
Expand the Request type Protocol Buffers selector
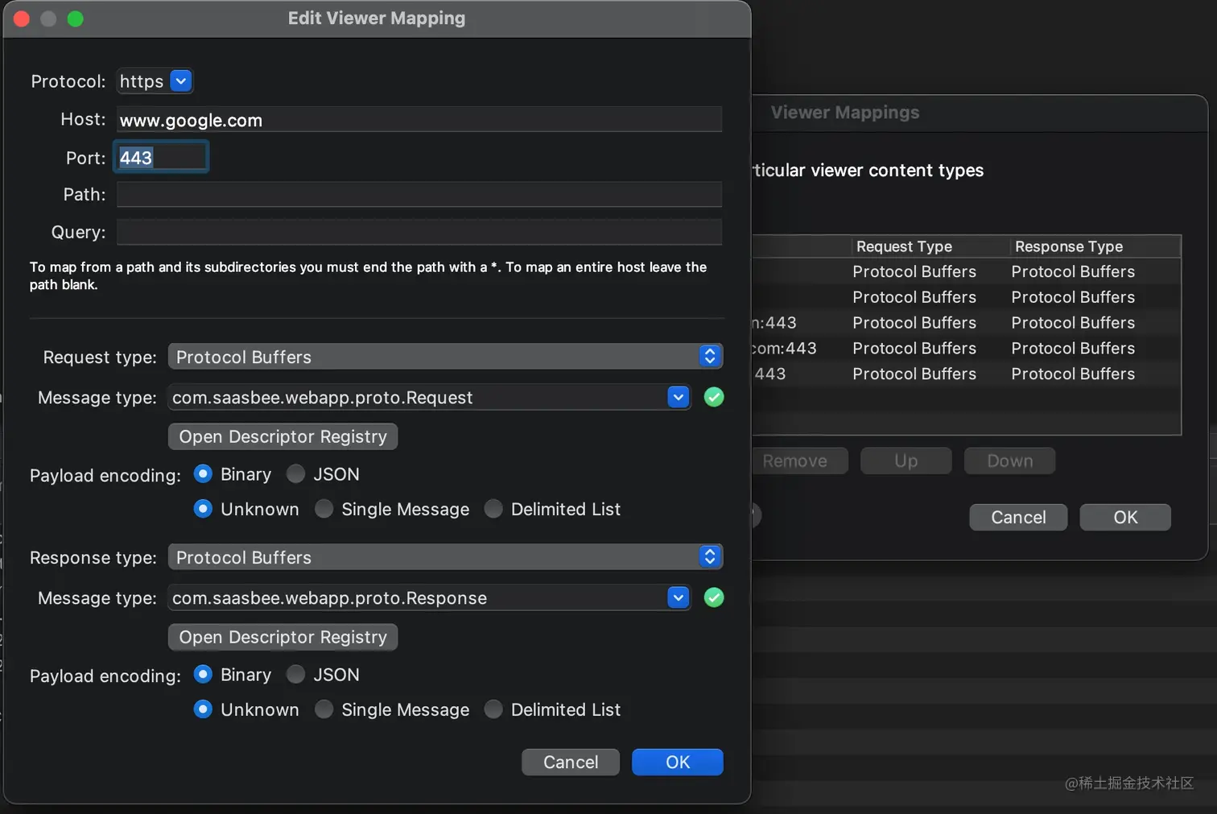coord(709,356)
